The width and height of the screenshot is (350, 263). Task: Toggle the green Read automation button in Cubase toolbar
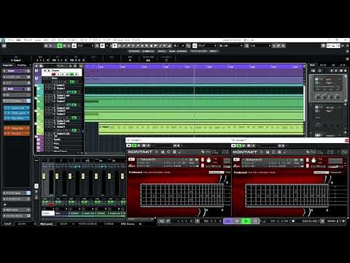click(60, 45)
